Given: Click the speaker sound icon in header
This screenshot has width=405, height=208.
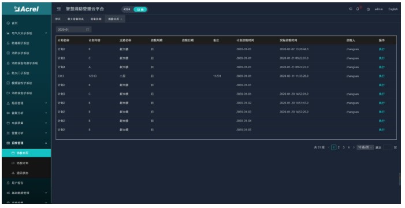Looking at the screenshot, I should tap(351, 9).
